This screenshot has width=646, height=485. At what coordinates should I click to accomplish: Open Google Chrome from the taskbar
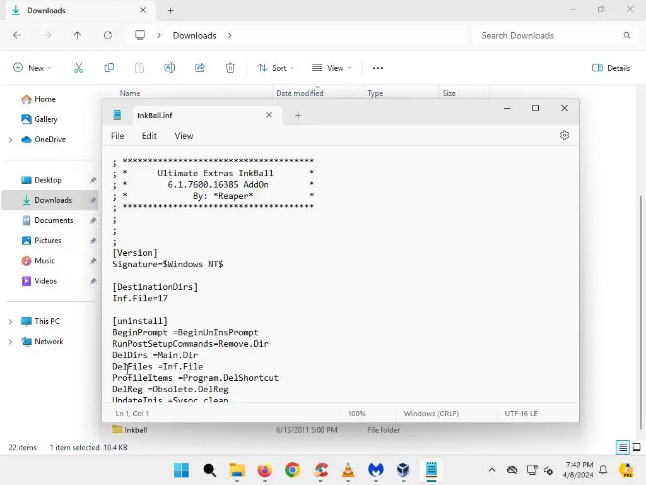pos(293,470)
